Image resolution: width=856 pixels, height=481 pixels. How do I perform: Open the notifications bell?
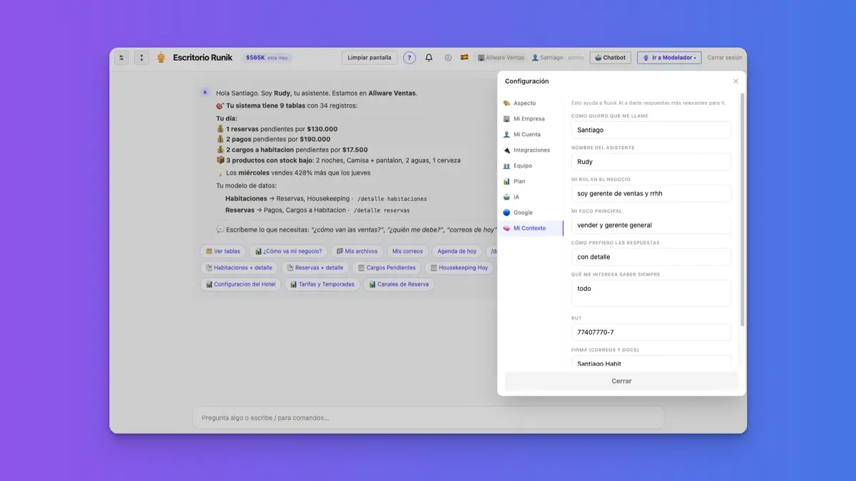pyautogui.click(x=429, y=58)
